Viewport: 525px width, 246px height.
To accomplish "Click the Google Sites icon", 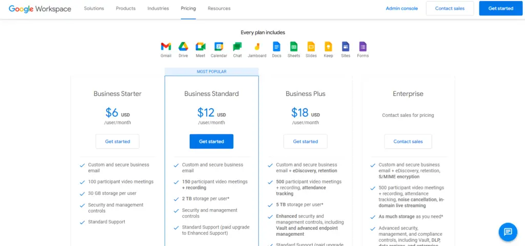I will tap(346, 47).
